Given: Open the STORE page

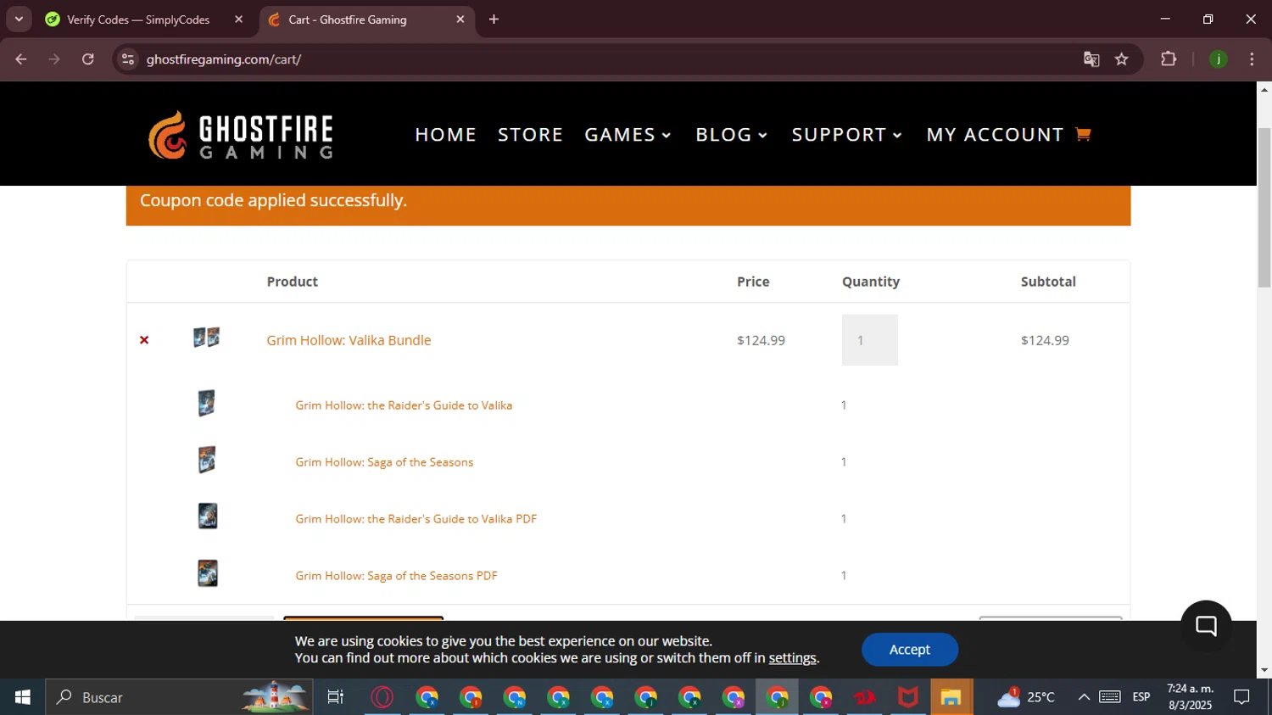Looking at the screenshot, I should click(x=531, y=135).
